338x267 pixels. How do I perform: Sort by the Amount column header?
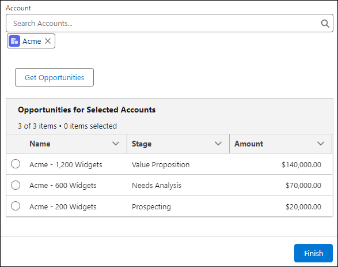[x=249, y=144]
